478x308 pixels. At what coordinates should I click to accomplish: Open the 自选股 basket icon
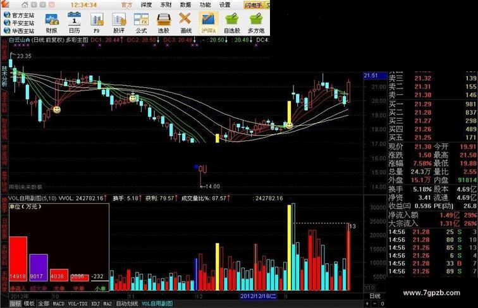[232, 23]
